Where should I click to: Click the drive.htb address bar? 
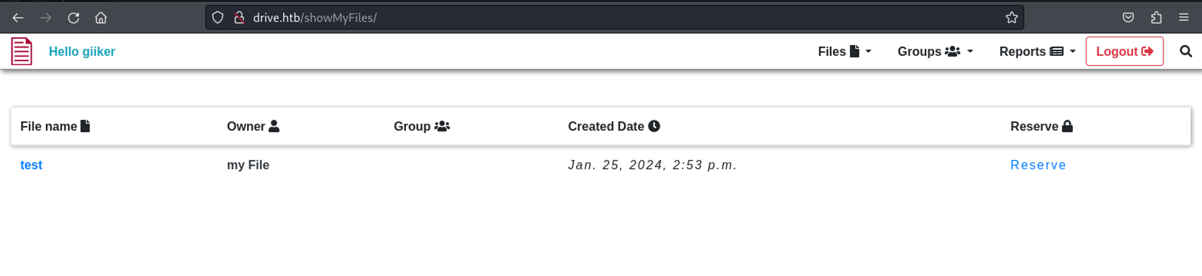(x=601, y=17)
